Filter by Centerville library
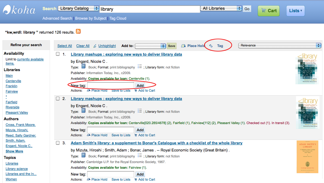The width and height of the screenshot is (324, 183). [x=13, y=81]
